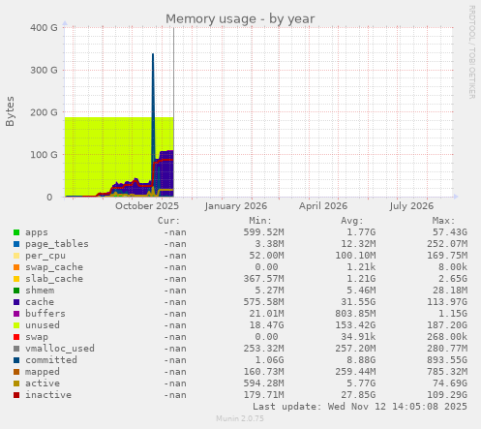This screenshot has height=429, width=481.
Task: Click the 'Memory usage - by year' title
Action: click(x=240, y=19)
